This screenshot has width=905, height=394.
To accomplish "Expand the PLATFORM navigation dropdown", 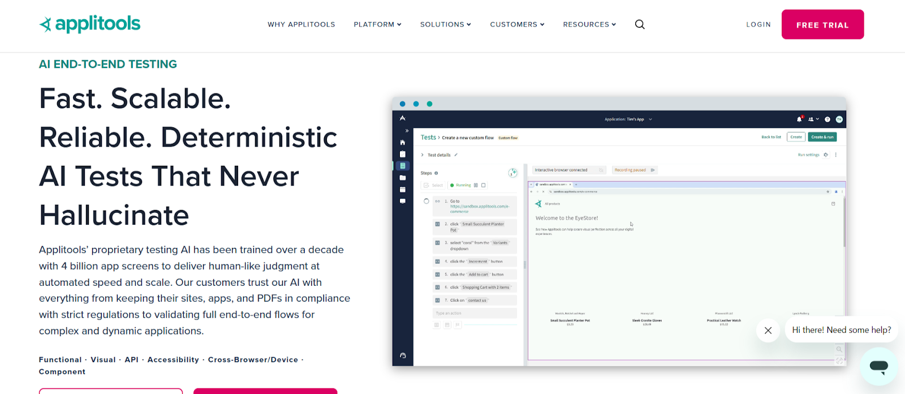I will point(377,24).
